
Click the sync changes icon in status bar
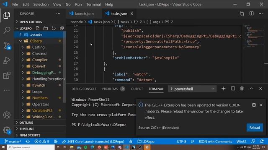28,142
